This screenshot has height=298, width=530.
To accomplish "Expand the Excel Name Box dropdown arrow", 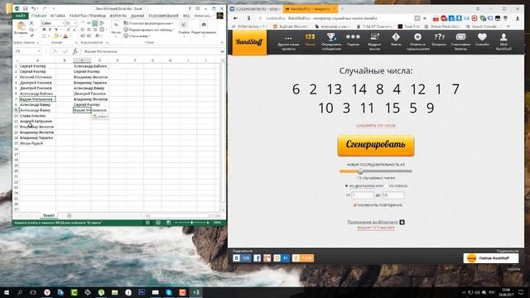I will (x=39, y=51).
